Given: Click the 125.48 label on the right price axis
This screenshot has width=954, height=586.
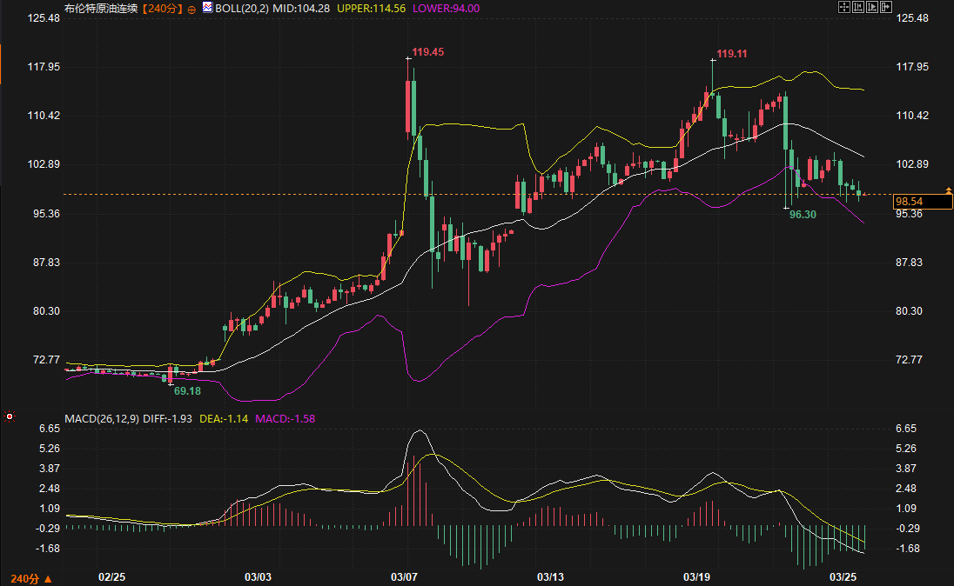Looking at the screenshot, I should 912,18.
